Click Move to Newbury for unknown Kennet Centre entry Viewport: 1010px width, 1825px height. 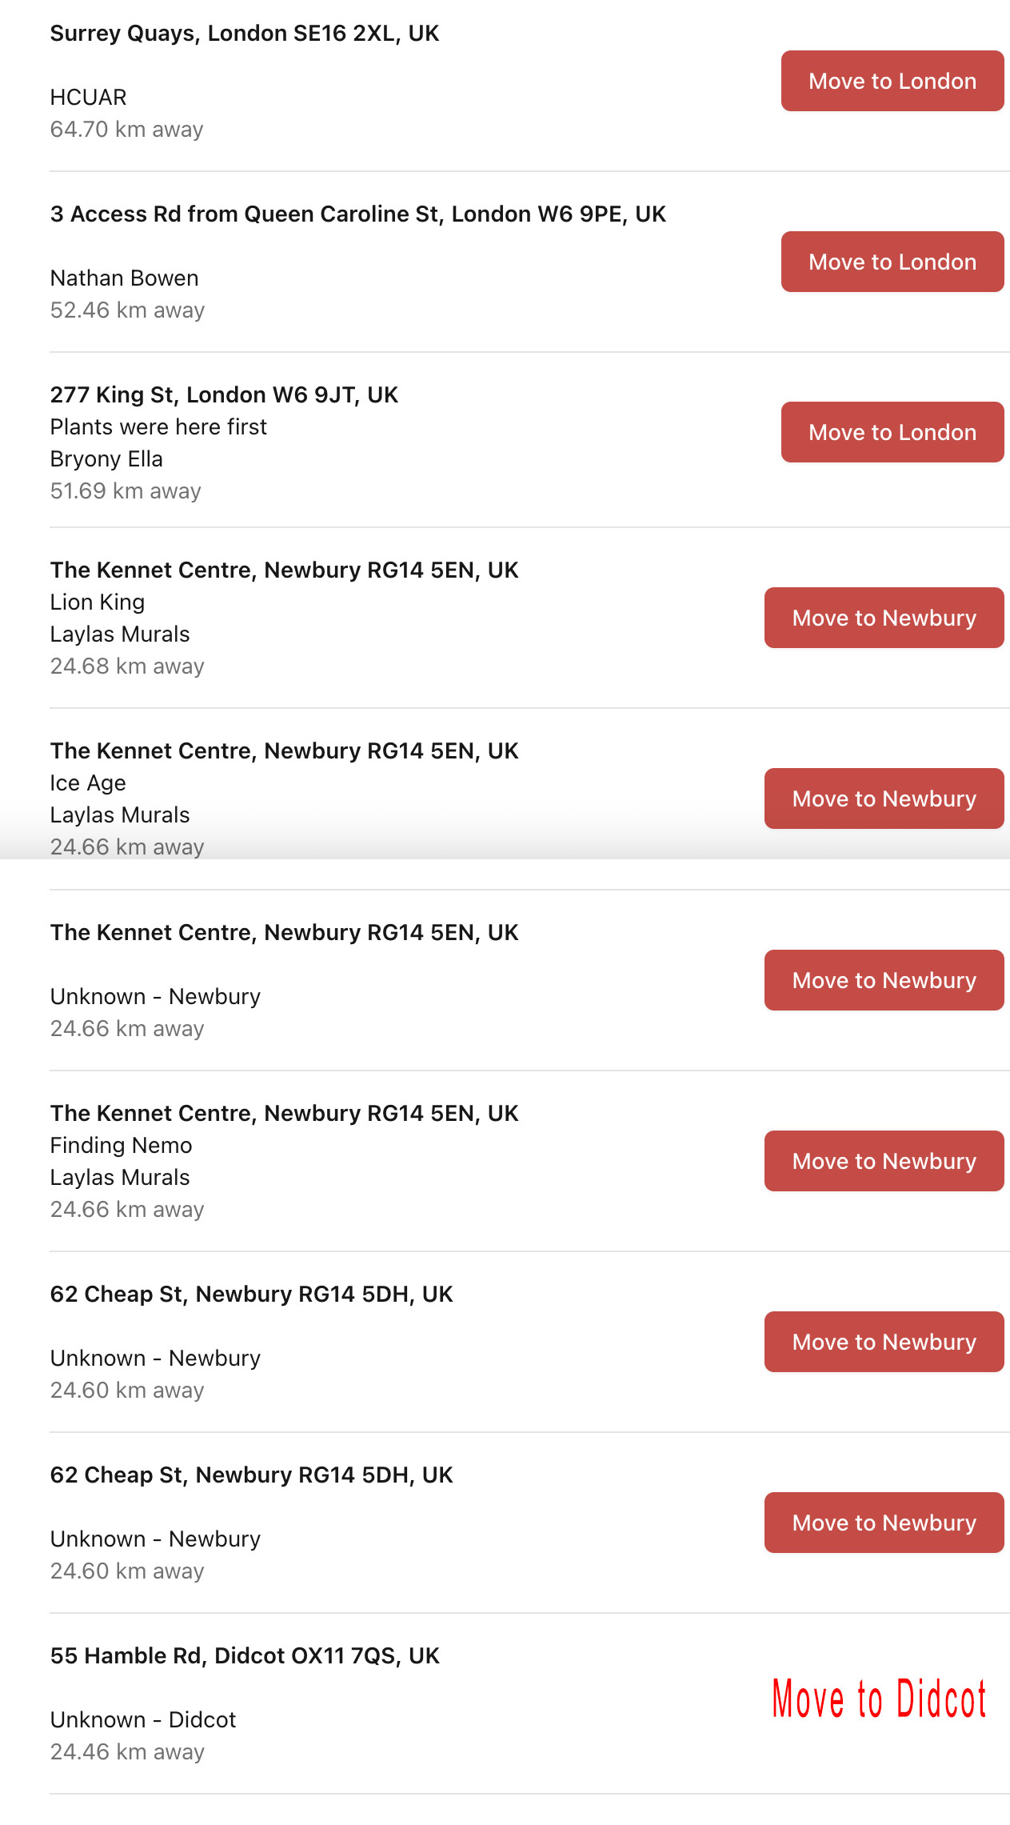884,980
